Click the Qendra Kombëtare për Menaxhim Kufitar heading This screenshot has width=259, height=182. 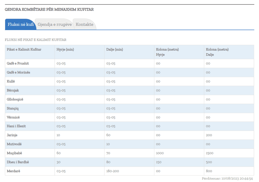click(x=49, y=10)
